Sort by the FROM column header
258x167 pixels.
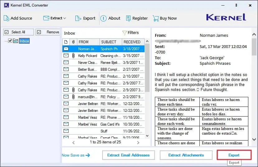[88, 42]
